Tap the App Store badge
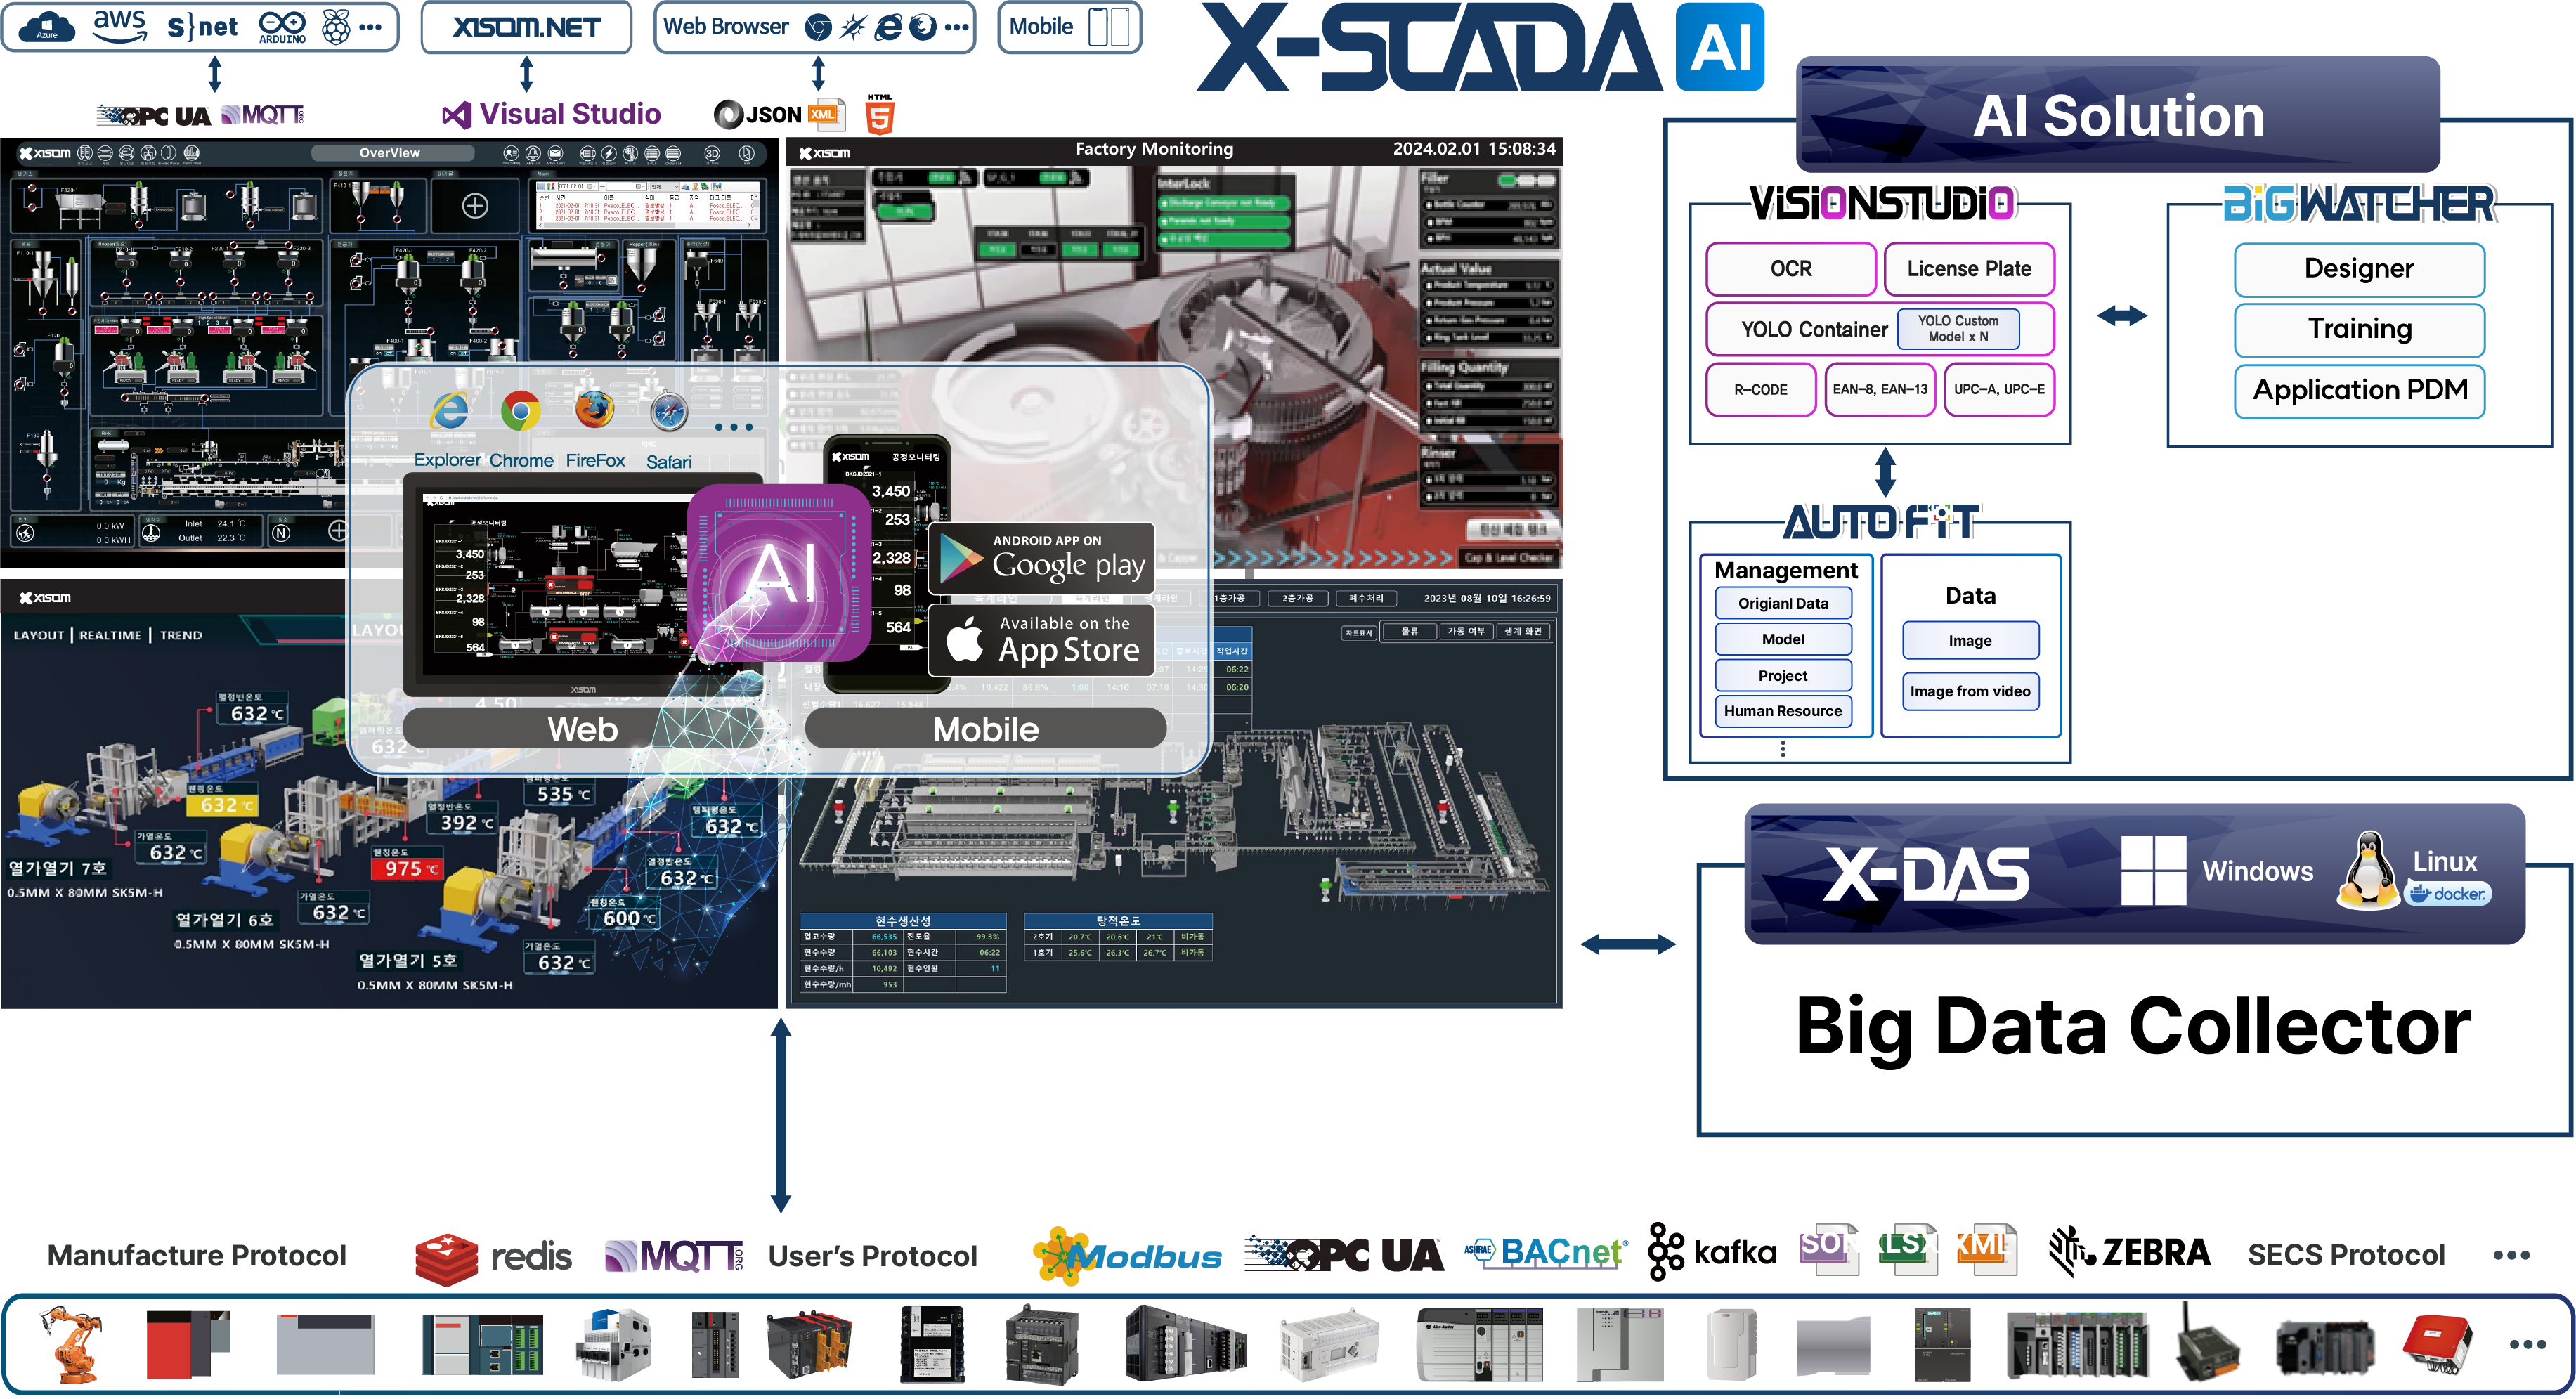The height and width of the screenshot is (1399, 2576). 1041,640
